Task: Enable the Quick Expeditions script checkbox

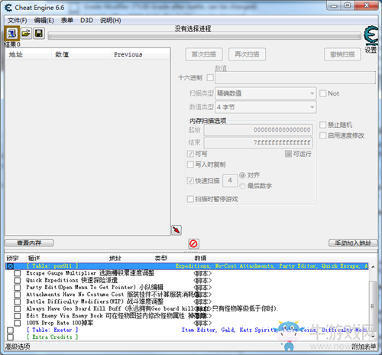Action: (x=18, y=281)
